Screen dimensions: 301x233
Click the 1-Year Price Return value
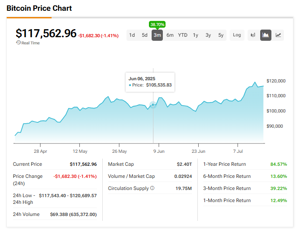[x=279, y=164]
